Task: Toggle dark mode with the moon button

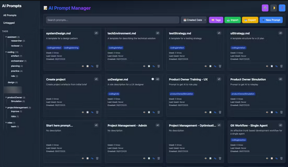Action: click(x=274, y=8)
